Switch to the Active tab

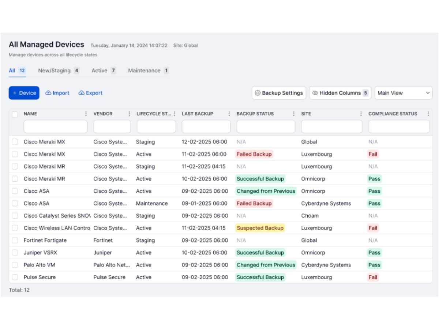104,71
